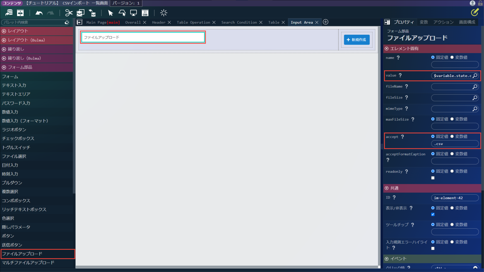This screenshot has height=272, width=484.
Task: Toggle the readonly checkbox
Action: pos(433,178)
